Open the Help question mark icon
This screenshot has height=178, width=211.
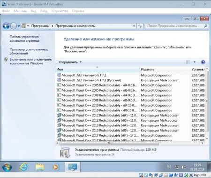[x=203, y=62]
